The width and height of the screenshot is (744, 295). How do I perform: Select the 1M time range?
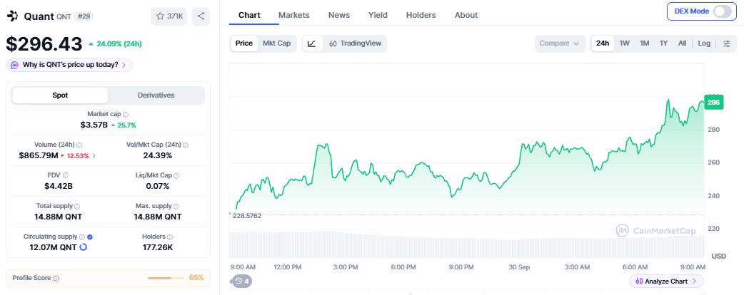coord(644,43)
